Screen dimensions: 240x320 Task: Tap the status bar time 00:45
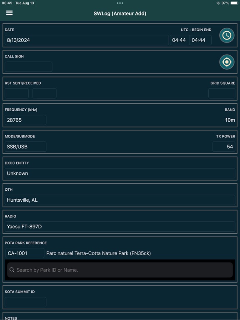click(x=7, y=3)
